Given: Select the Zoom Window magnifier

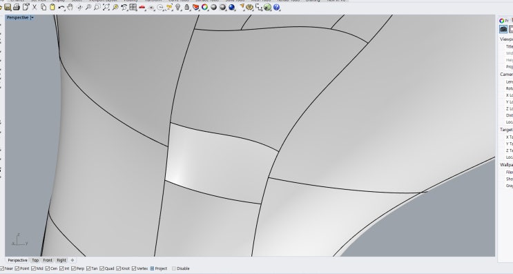Looking at the screenshot, I should point(97,7).
